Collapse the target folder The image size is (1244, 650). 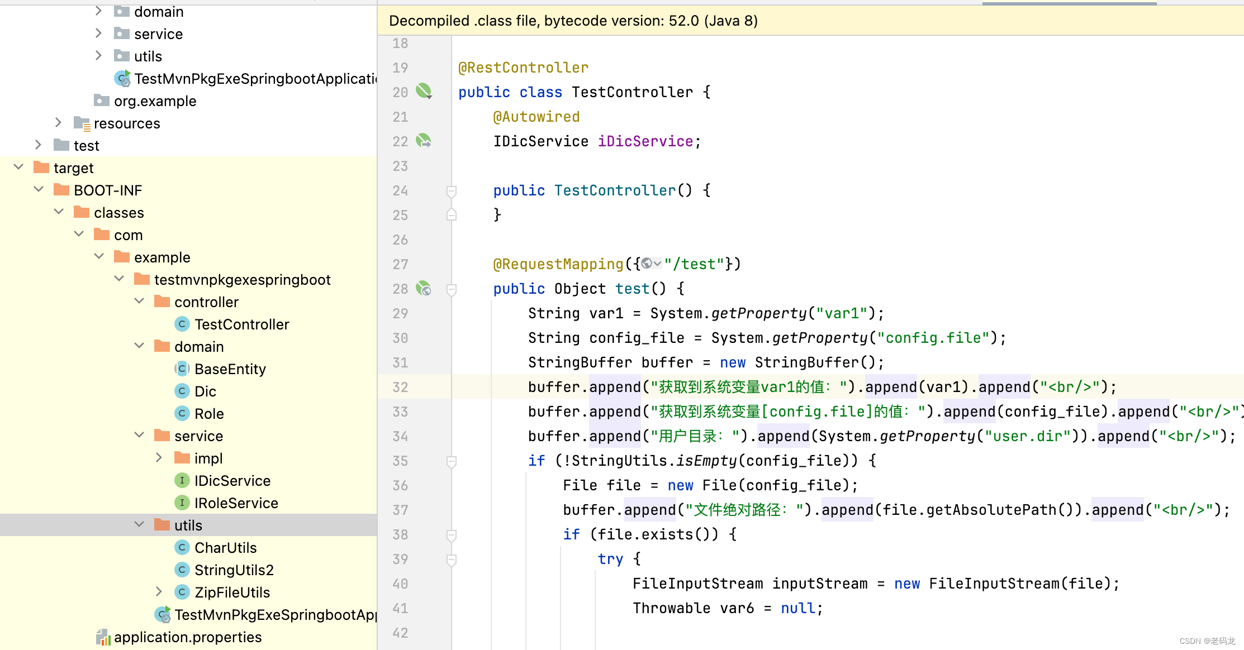tap(18, 168)
